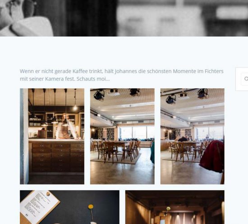Open the menu card and yellow flower photo
This screenshot has width=248, height=224.
point(69,207)
